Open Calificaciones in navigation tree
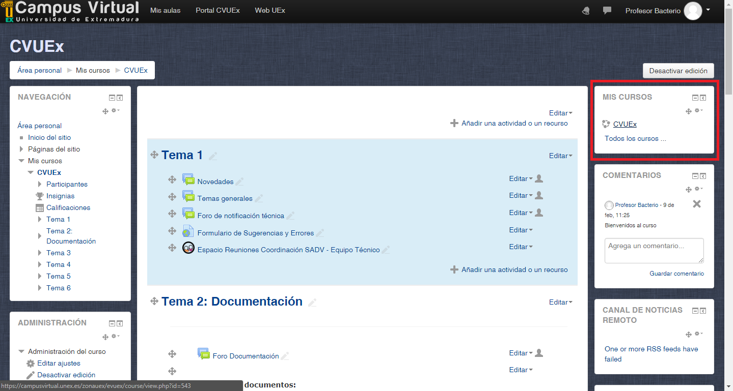 (68, 207)
